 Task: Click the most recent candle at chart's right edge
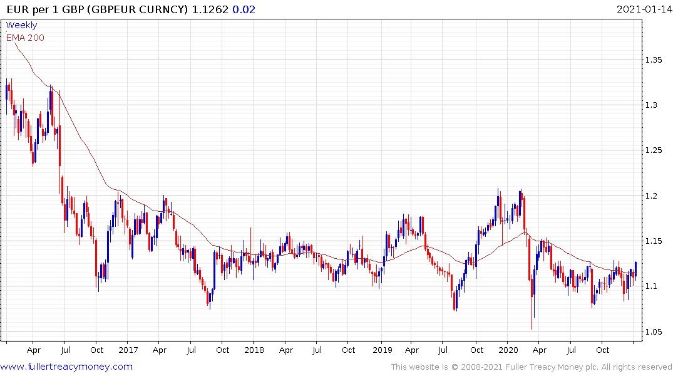pos(635,269)
